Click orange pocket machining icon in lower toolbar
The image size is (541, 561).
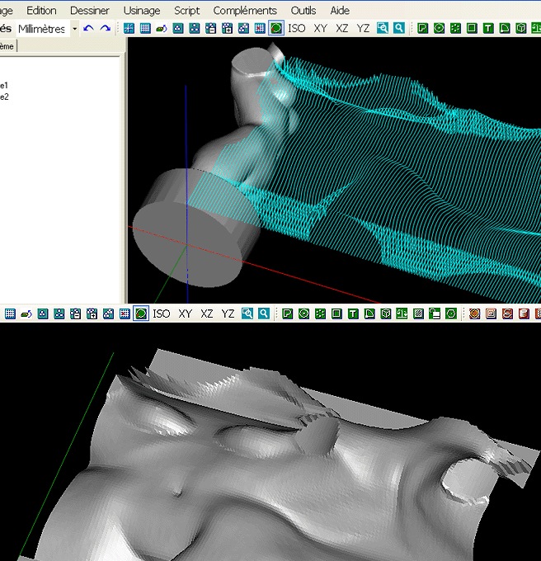point(492,313)
